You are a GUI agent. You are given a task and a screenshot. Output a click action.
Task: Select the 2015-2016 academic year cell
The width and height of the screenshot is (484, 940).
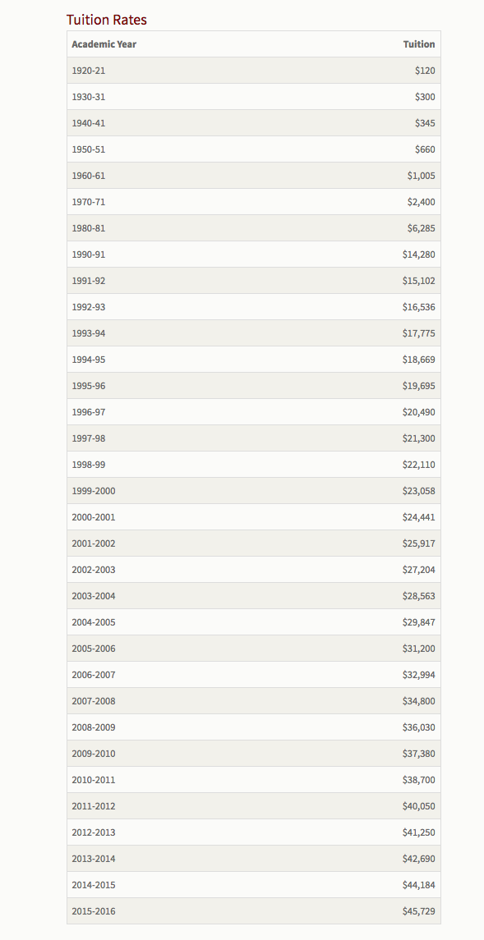(94, 911)
